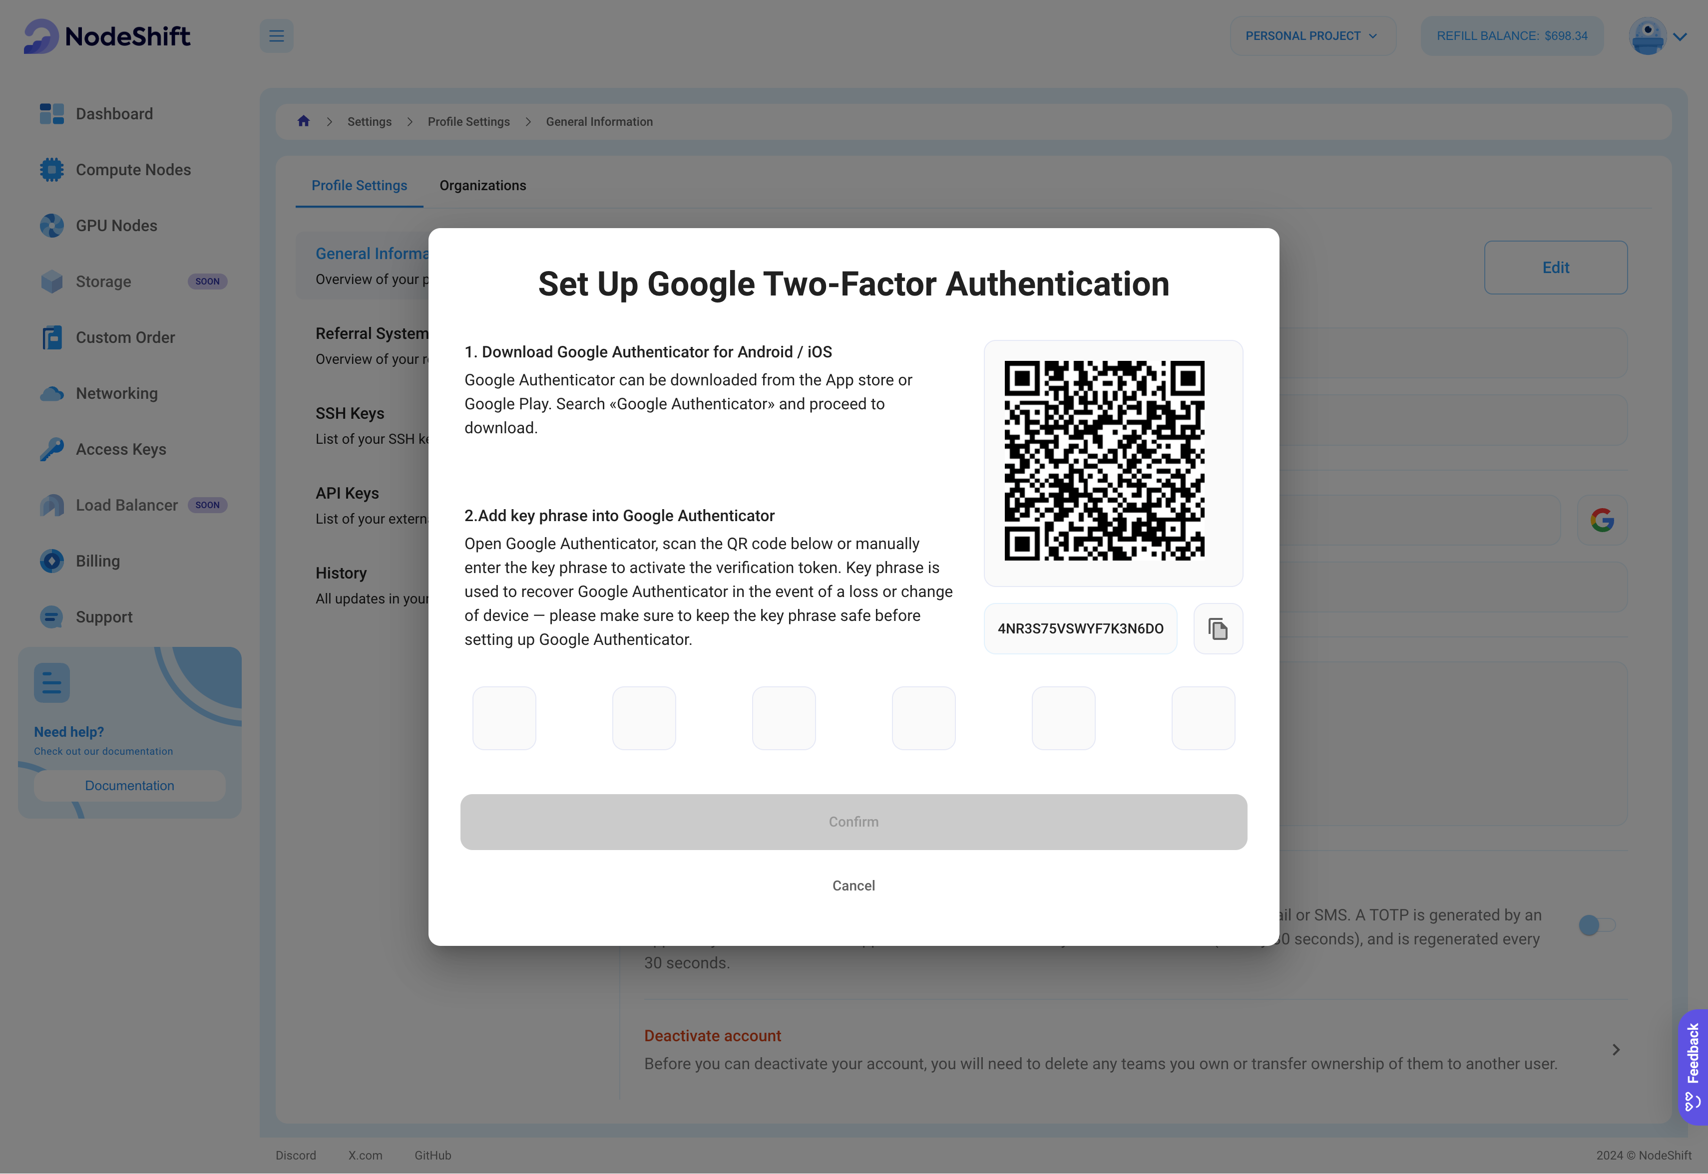Open the Personal Project dropdown
1708x1174 pixels.
(1312, 36)
